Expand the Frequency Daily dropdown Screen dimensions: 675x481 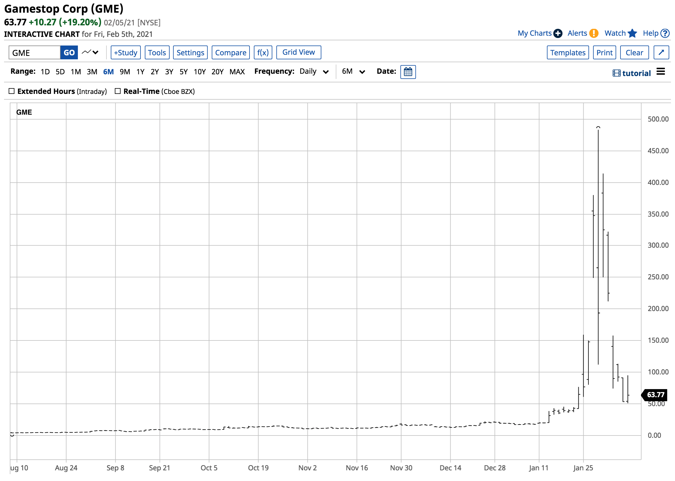314,72
